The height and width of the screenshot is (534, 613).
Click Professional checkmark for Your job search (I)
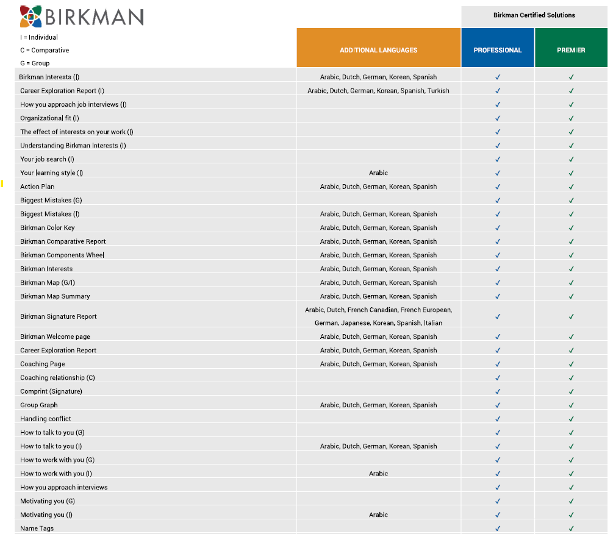coord(498,159)
